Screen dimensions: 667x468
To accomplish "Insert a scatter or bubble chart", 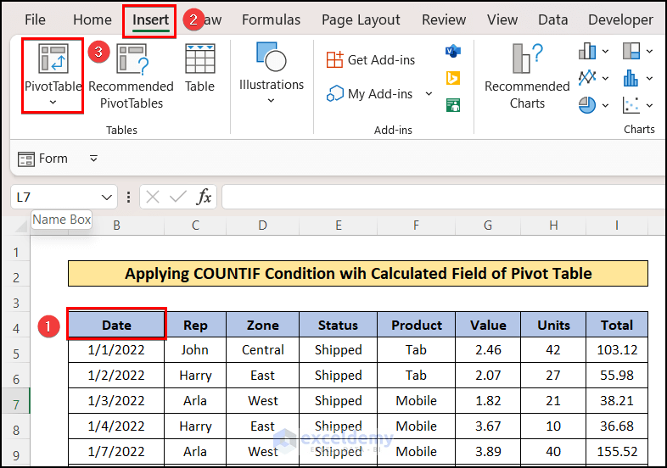I will coord(631,105).
